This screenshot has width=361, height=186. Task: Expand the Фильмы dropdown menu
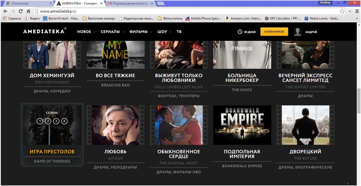click(x=141, y=32)
